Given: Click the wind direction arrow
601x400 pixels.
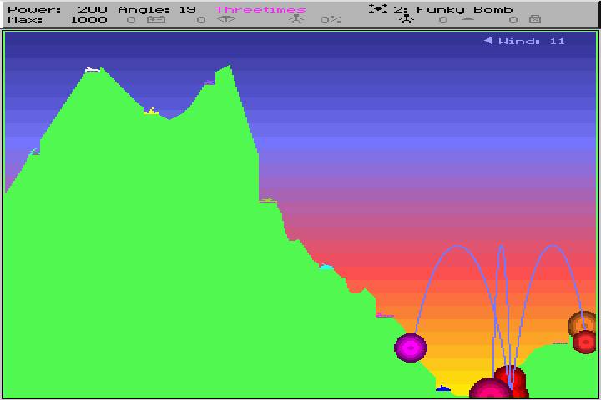Looking at the screenshot, I should [x=488, y=40].
